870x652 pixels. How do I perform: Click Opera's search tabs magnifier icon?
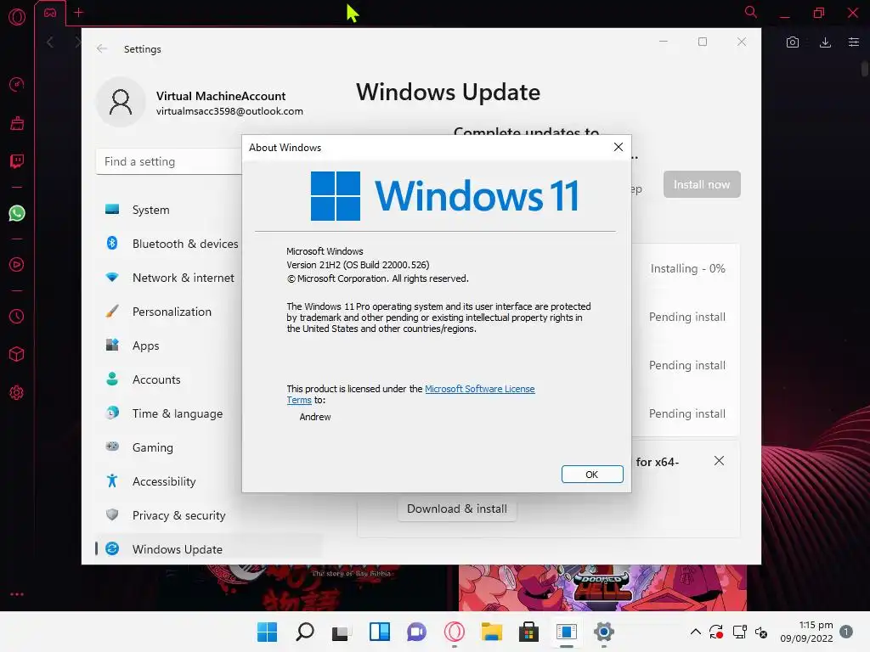point(750,12)
